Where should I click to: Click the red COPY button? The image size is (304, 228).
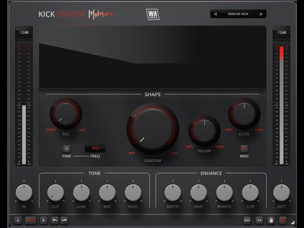[30, 220]
